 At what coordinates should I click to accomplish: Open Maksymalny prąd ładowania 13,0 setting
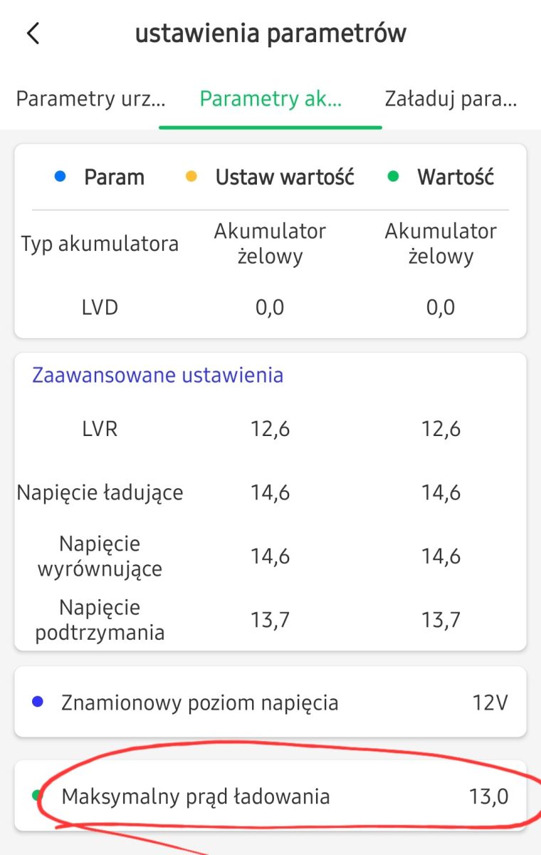pyautogui.click(x=270, y=796)
